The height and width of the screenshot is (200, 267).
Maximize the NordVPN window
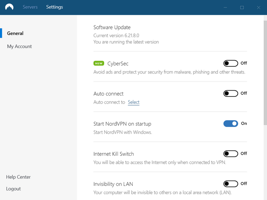click(x=242, y=8)
